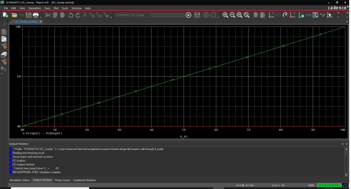Toggle the cursor tool icon
The width and height of the screenshot is (351, 189).
point(330,15)
